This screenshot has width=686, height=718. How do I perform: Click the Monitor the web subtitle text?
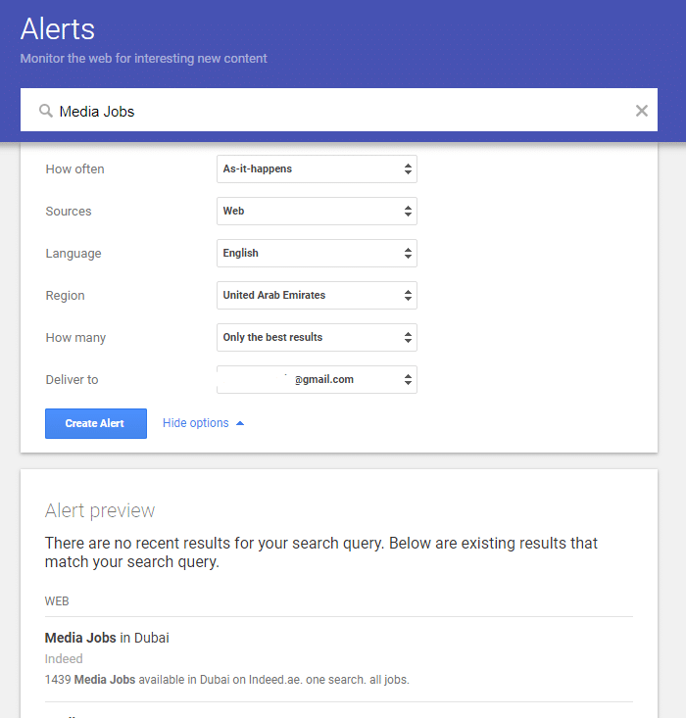pos(143,58)
